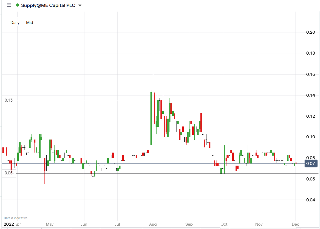Click the green market status dot
The height and width of the screenshot is (229, 320).
[17, 5]
